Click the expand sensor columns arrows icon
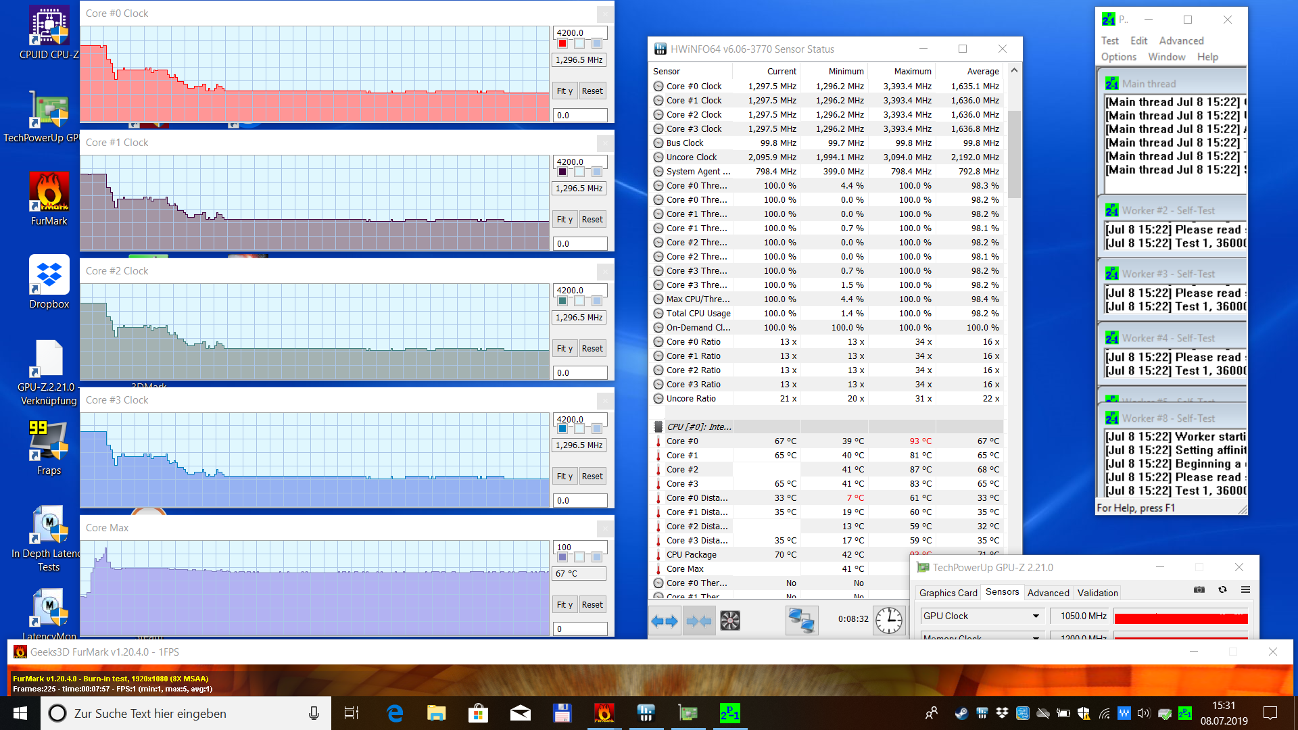1298x730 pixels. coord(665,620)
